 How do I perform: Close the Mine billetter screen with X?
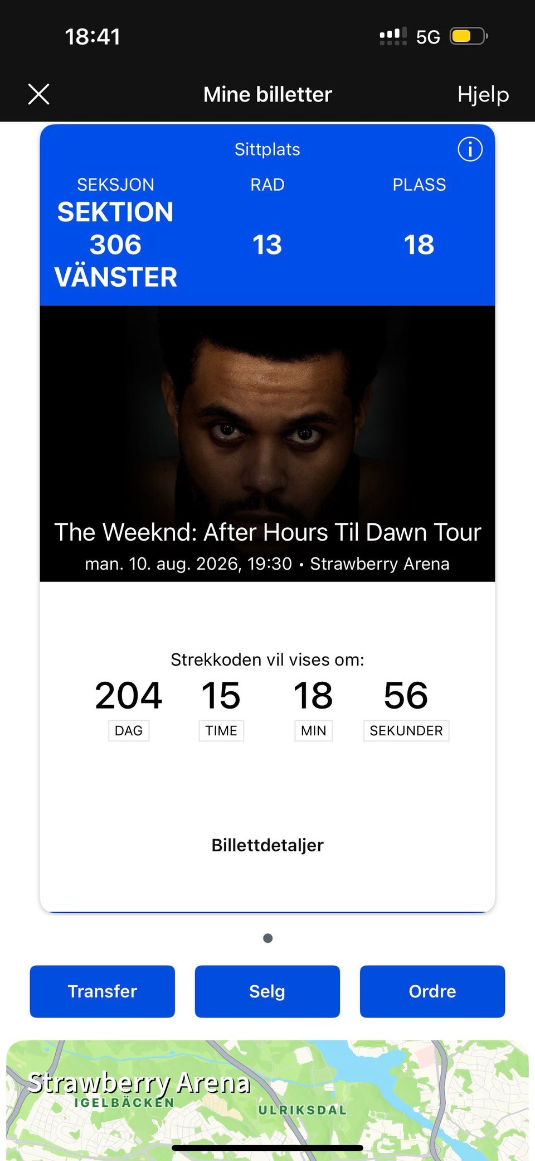point(38,94)
